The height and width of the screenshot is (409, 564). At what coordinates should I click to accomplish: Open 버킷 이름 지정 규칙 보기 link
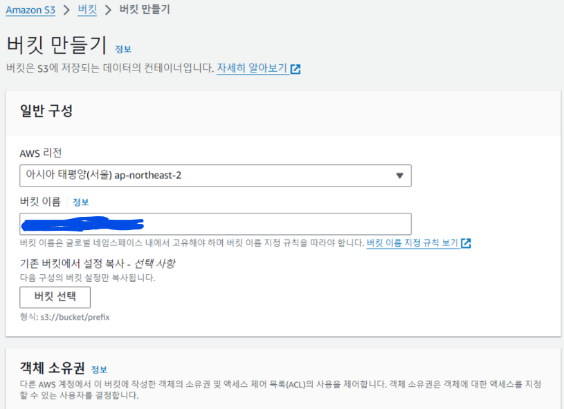tap(412, 243)
